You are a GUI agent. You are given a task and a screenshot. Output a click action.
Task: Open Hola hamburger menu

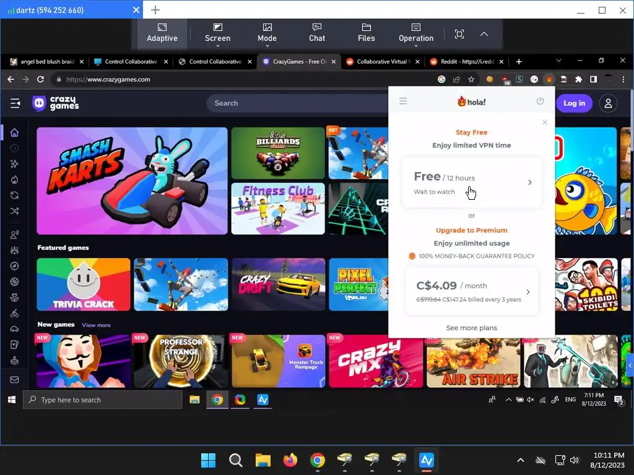pos(403,101)
